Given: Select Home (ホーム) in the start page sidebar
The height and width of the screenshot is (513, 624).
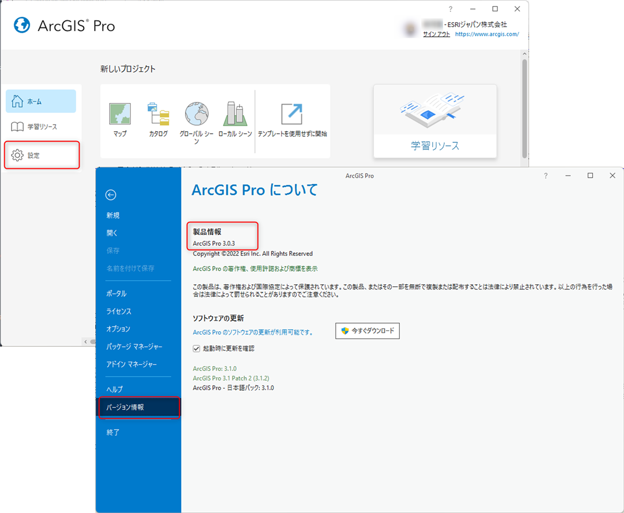Looking at the screenshot, I should 41,101.
